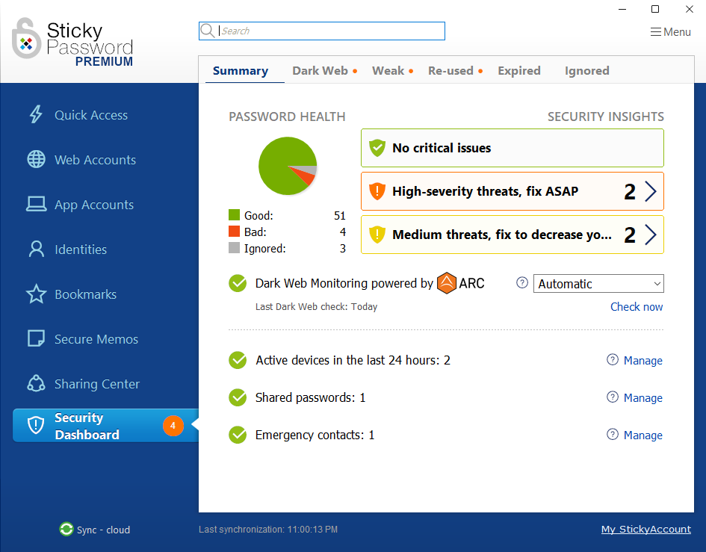Open the Automatic monitoring dropdown
The height and width of the screenshot is (552, 706).
(598, 284)
